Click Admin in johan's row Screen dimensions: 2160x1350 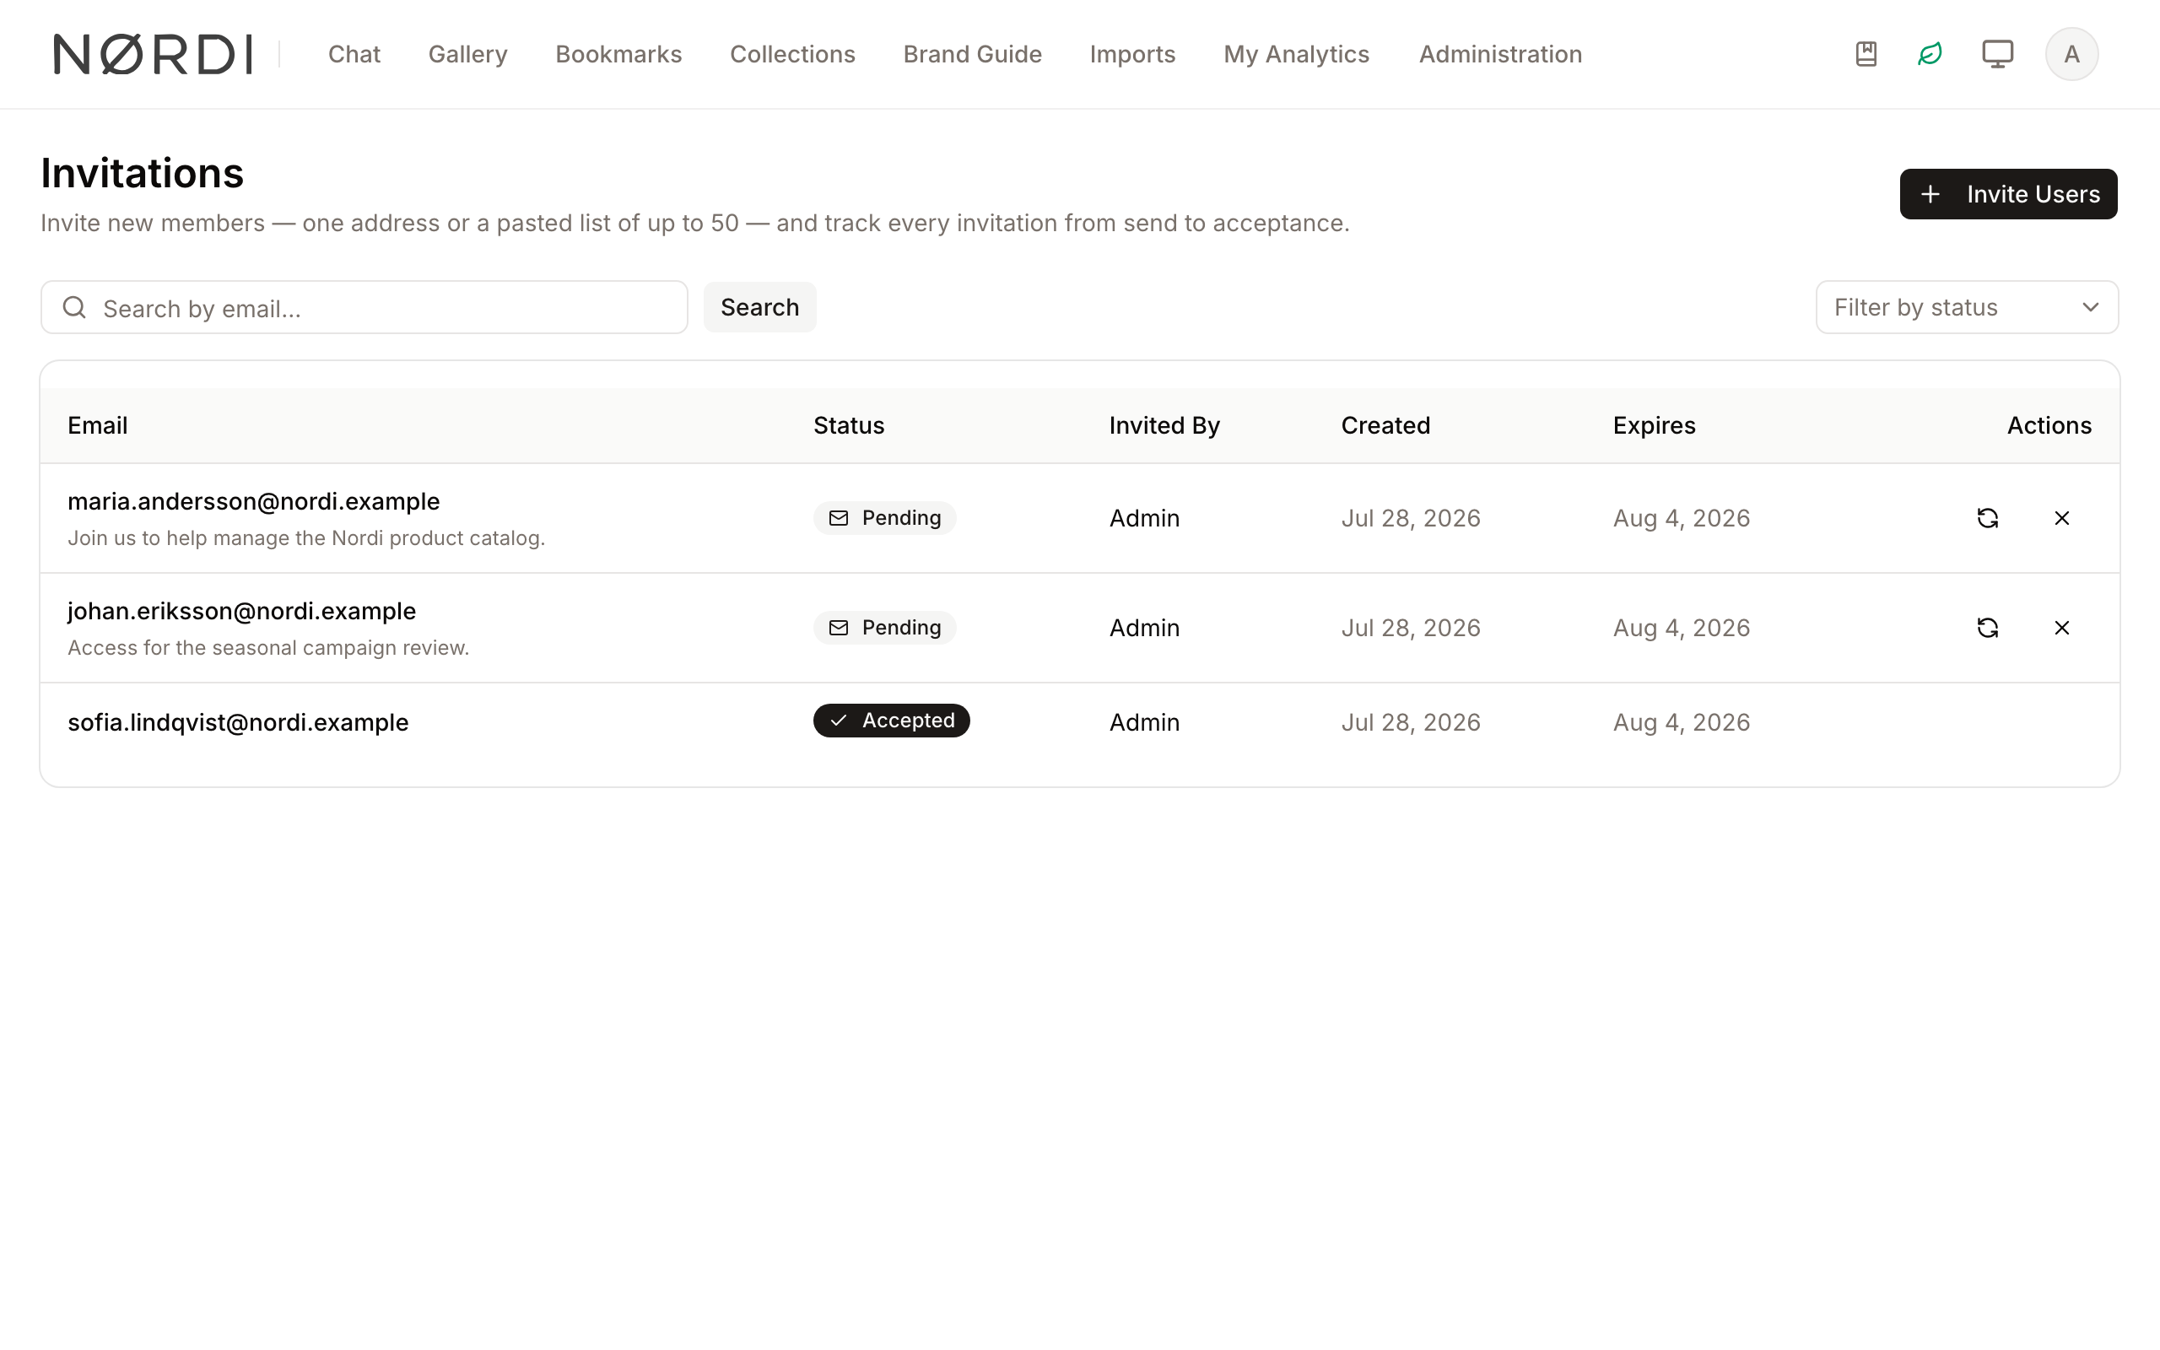click(1144, 628)
